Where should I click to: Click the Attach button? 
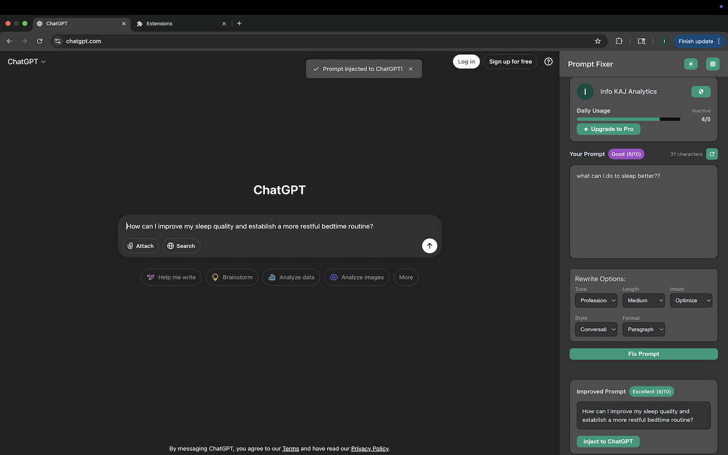tap(140, 246)
